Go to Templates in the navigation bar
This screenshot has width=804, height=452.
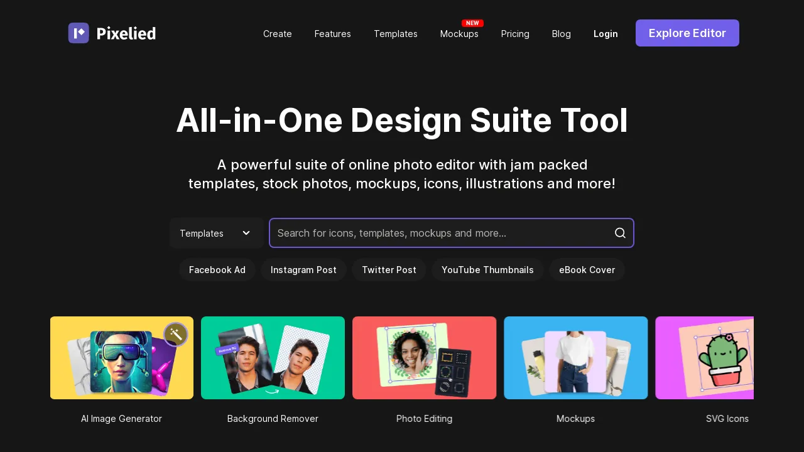(396, 34)
